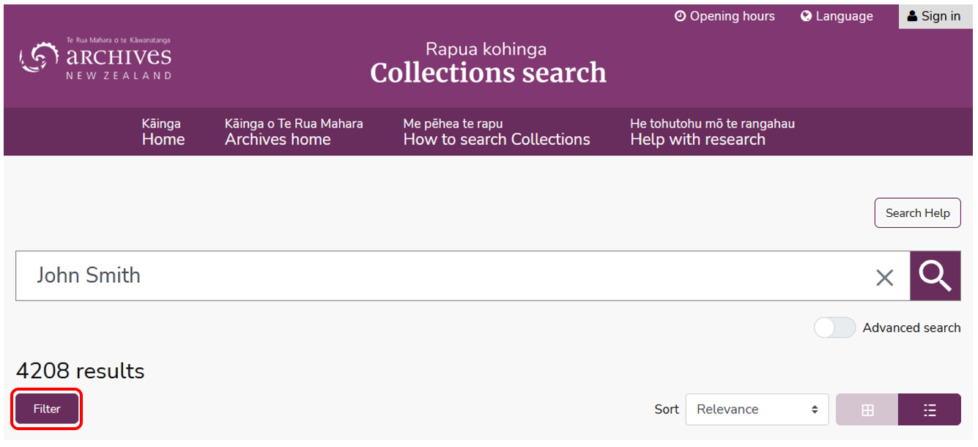978x447 pixels.
Task: Switch to grid view layout
Action: (867, 410)
